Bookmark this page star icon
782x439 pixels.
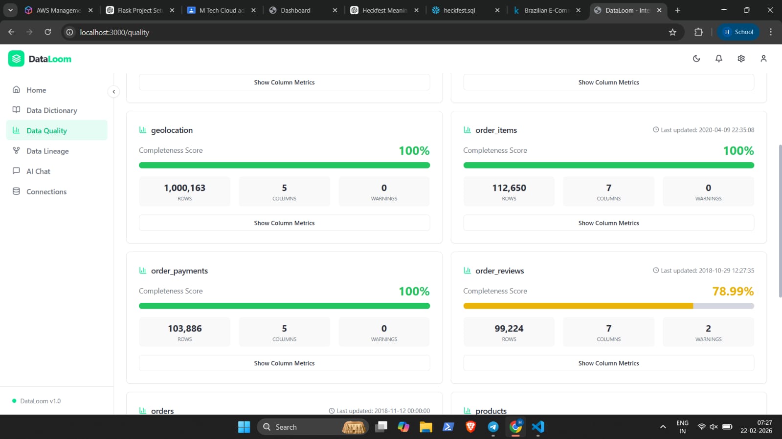click(672, 32)
